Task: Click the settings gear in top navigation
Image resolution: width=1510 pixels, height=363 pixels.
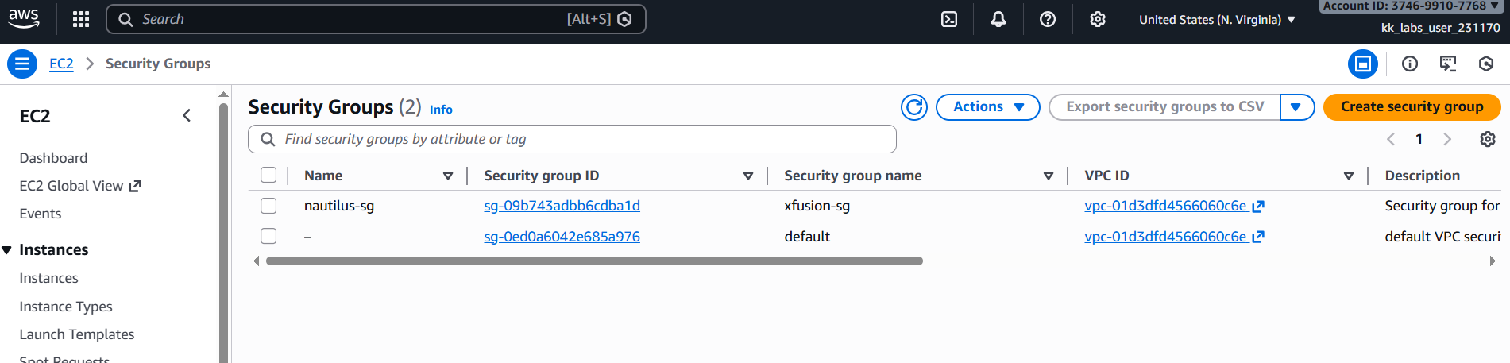Action: point(1098,19)
